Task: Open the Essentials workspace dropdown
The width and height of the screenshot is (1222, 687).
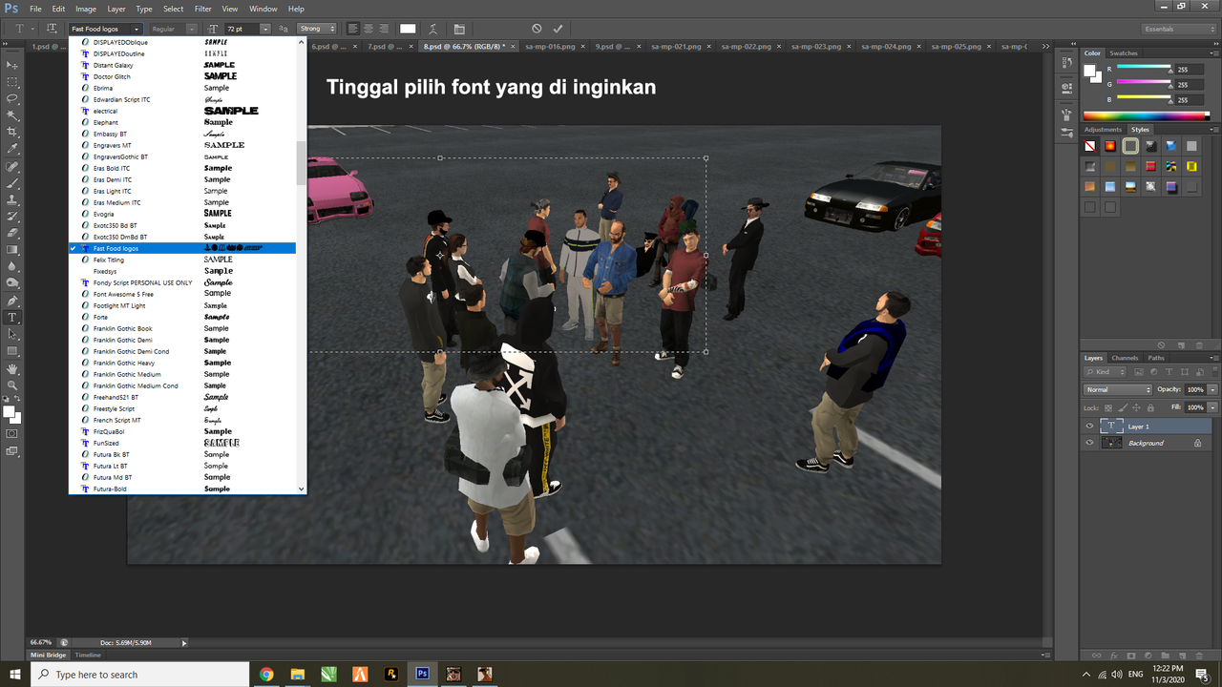Action: [x=1177, y=29]
